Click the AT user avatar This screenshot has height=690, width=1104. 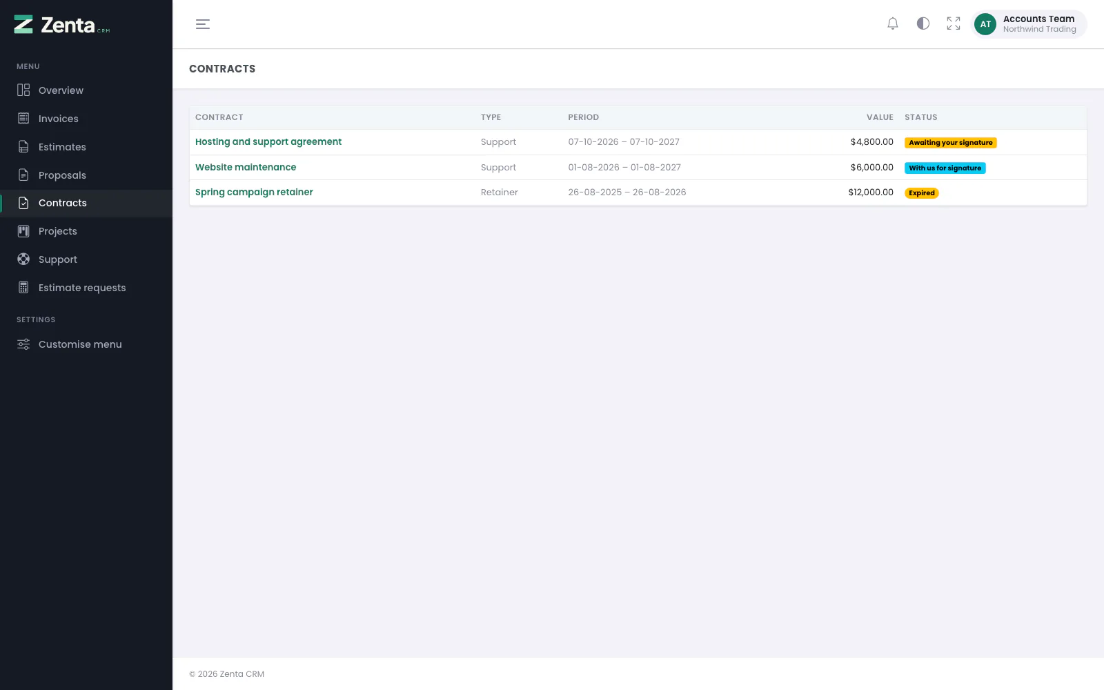click(x=985, y=24)
